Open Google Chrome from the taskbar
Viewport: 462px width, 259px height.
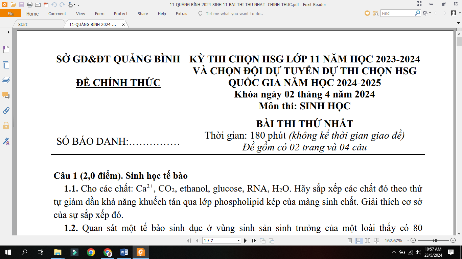(x=91, y=252)
